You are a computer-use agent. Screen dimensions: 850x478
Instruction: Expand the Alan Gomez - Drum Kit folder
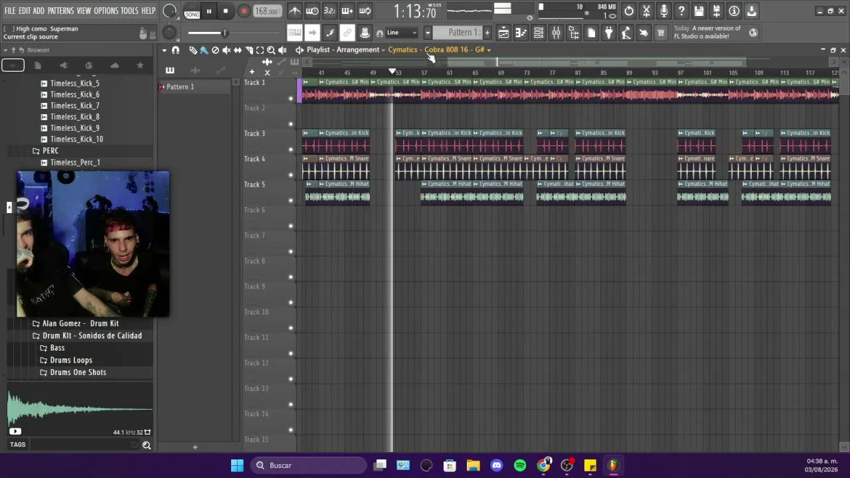[x=80, y=323]
